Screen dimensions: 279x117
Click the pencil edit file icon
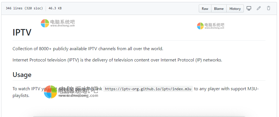tap(259, 8)
